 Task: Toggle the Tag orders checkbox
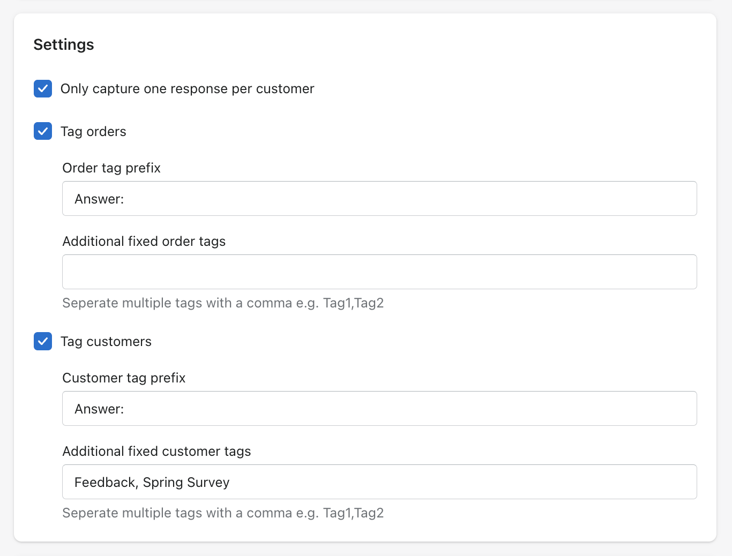(x=43, y=131)
